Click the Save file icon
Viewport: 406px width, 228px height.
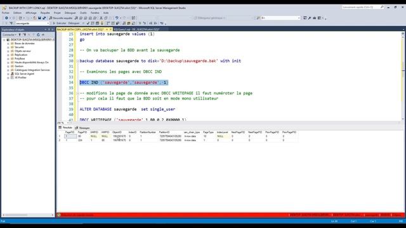(x=39, y=18)
